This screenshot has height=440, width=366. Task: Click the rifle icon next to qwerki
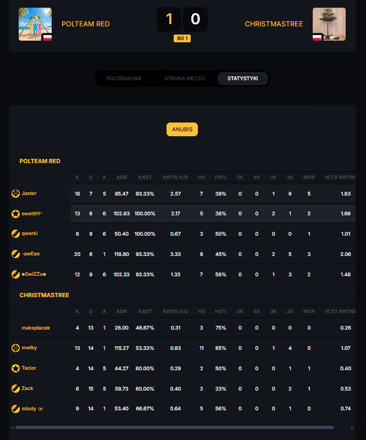tap(15, 234)
